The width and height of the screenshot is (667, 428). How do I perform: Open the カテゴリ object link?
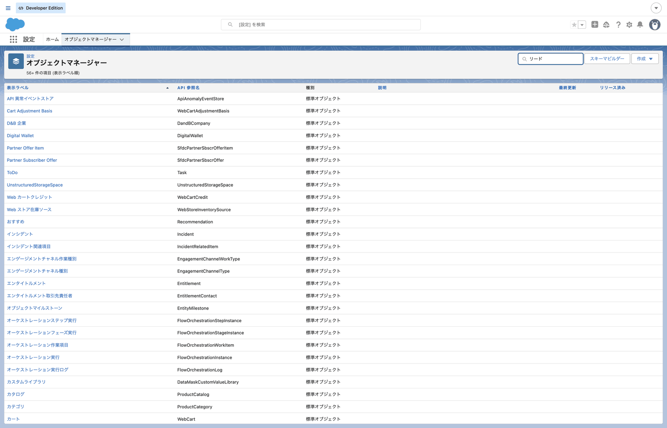(15, 407)
